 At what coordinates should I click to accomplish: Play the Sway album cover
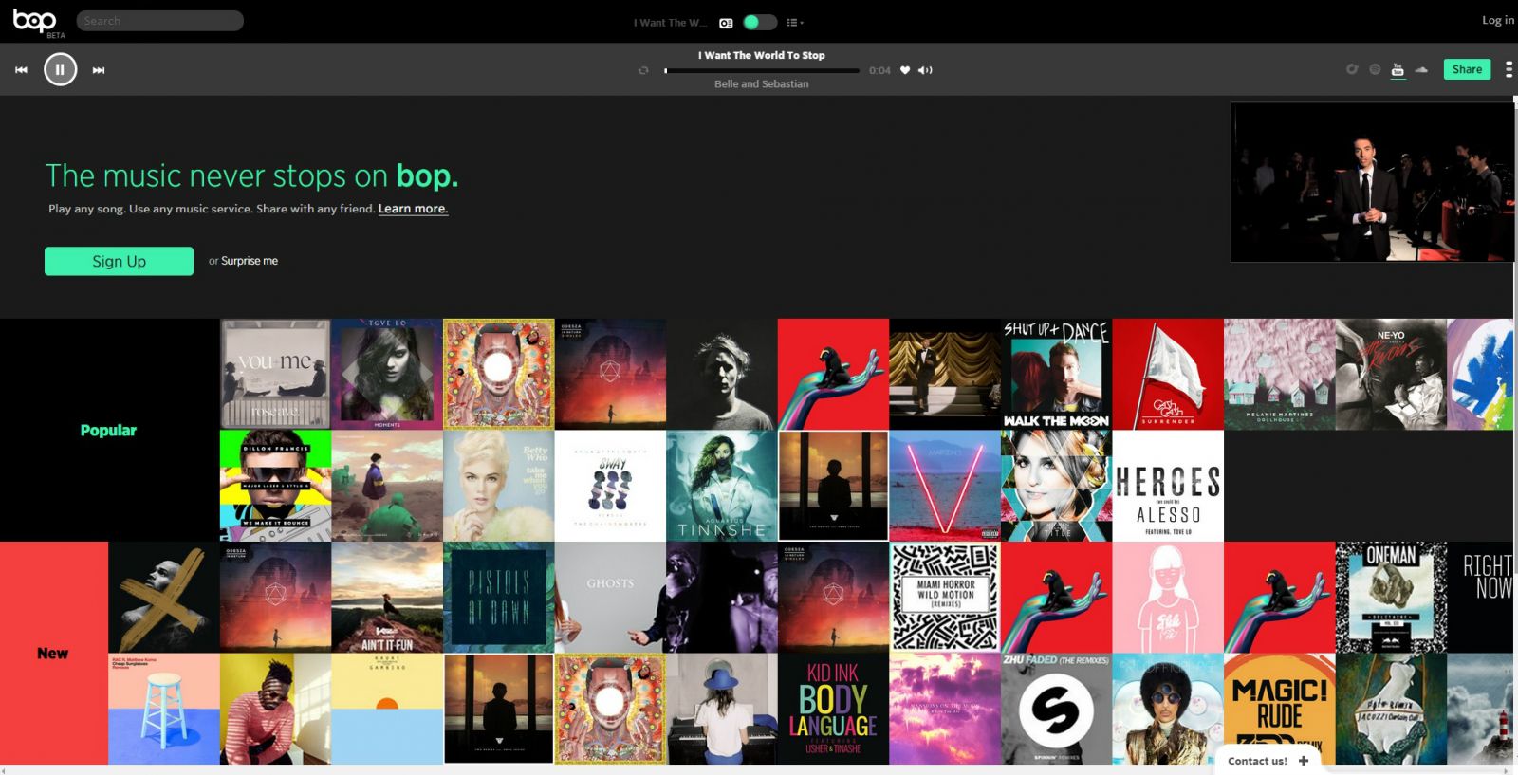[x=610, y=486]
